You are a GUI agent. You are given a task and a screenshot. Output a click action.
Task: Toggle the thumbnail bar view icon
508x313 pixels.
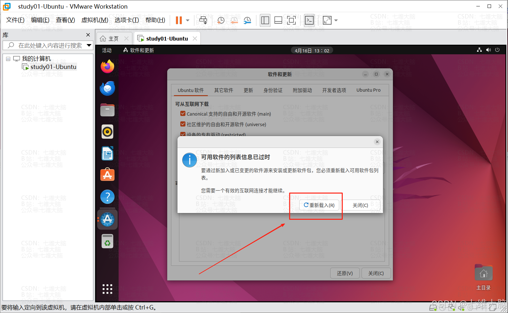[x=278, y=20]
